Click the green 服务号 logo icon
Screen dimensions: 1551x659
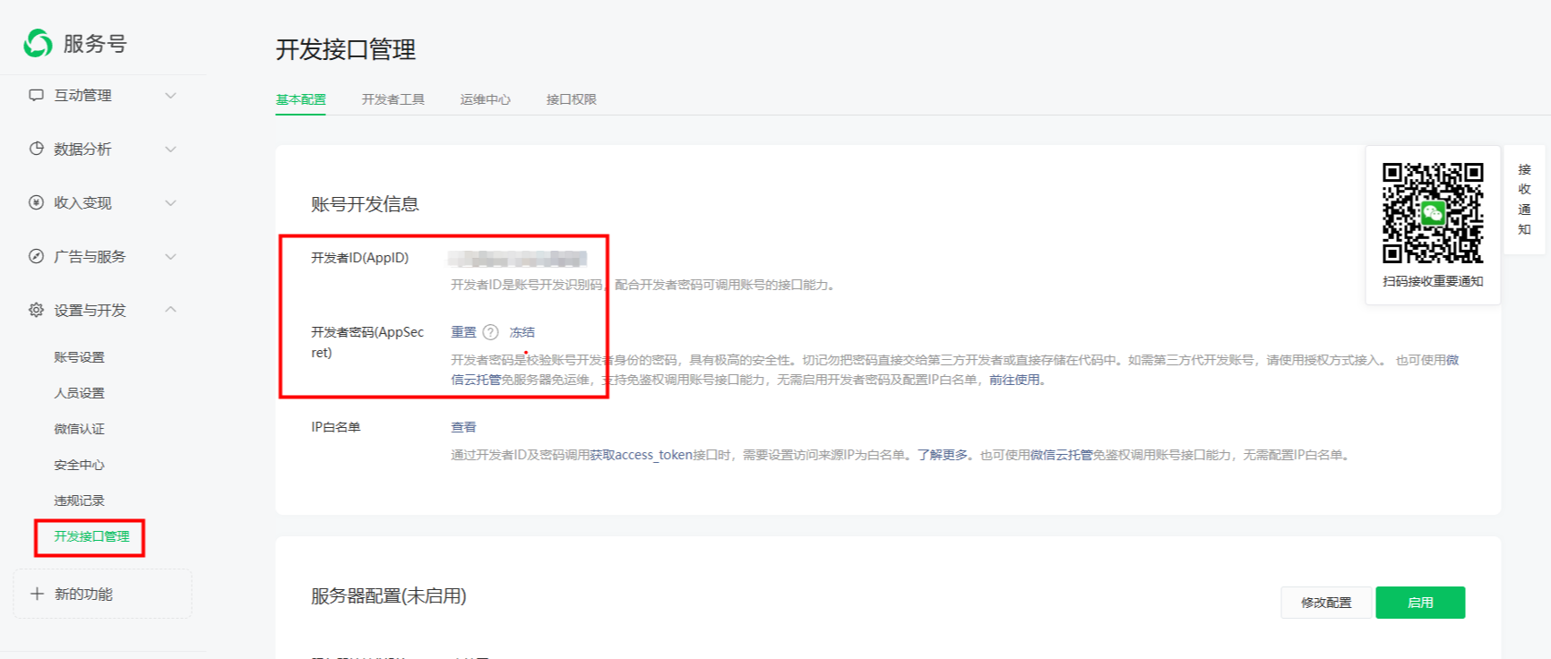[38, 43]
